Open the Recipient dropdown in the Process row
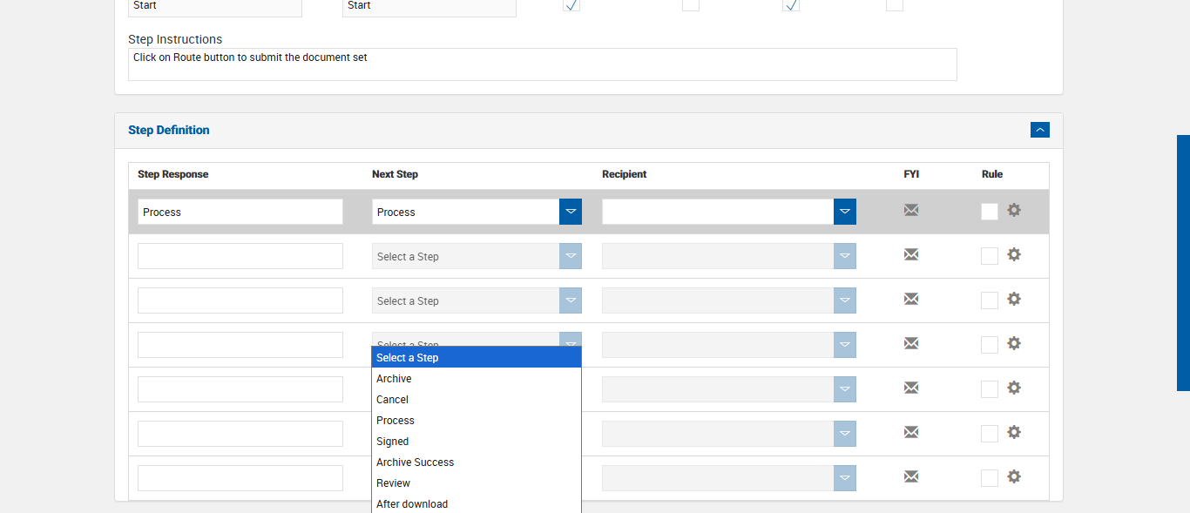1190x513 pixels. [844, 212]
